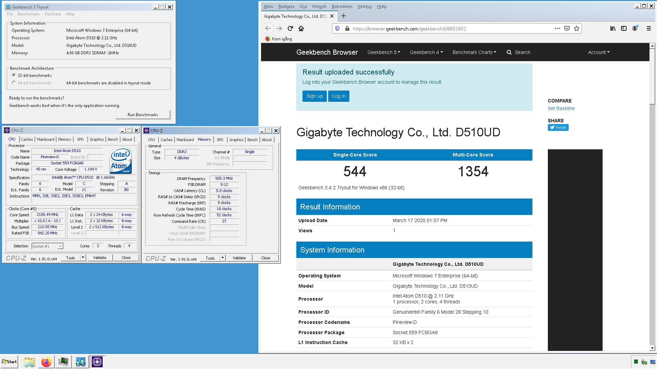Open the Firefox Historik menu

pyautogui.click(x=319, y=6)
